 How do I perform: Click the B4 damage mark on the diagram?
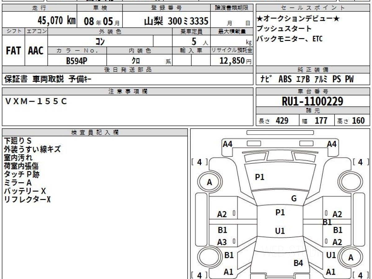click(x=298, y=263)
